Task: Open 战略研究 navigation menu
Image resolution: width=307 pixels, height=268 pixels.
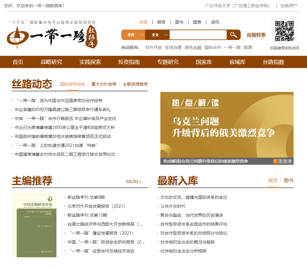Action: click(x=51, y=62)
